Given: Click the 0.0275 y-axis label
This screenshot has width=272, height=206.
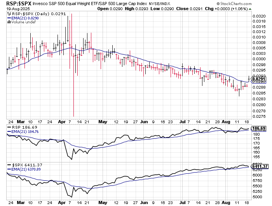Looking at the screenshot, I should pos(259,117).
